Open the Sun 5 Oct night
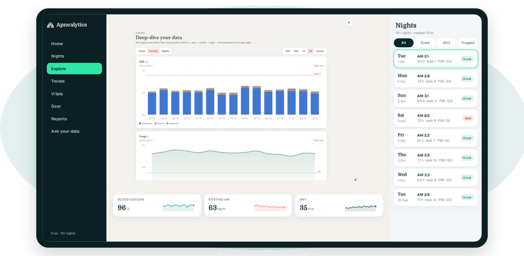This screenshot has width=524, height=256. click(436, 98)
